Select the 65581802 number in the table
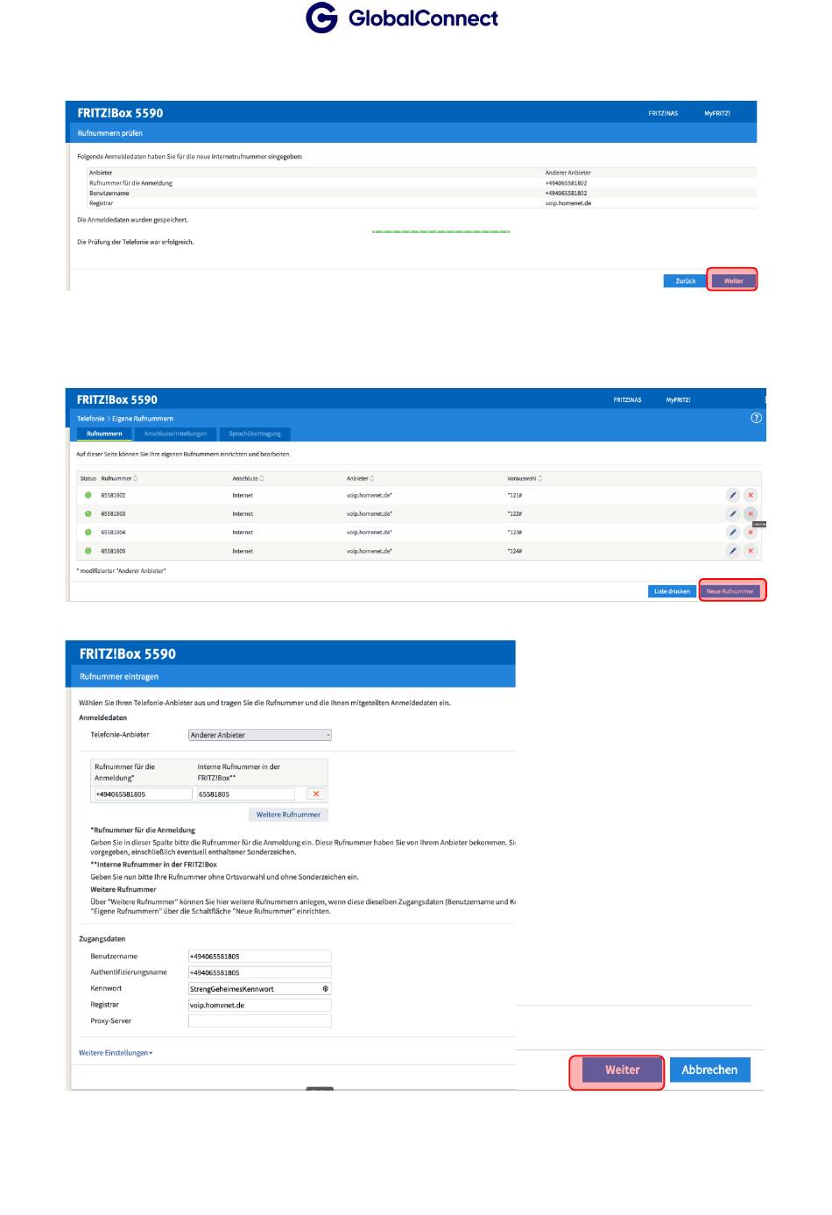This screenshot has width=832, height=1215. 113,495
